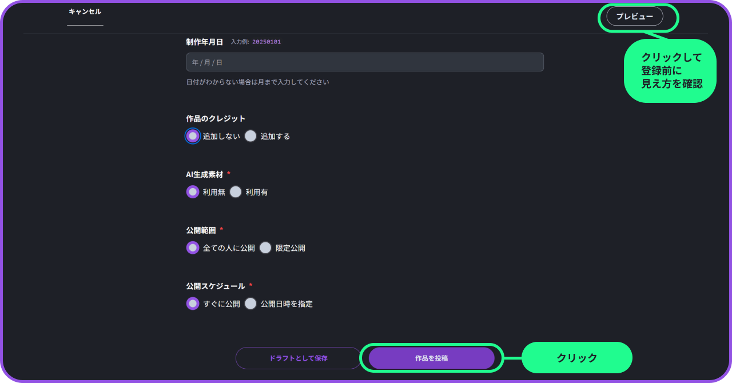Viewport: 732px width, 383px height.
Task: Focus the 制作年月日 date input field
Action: pyautogui.click(x=364, y=62)
